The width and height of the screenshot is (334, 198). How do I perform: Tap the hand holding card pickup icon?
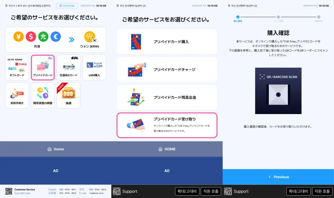136,125
